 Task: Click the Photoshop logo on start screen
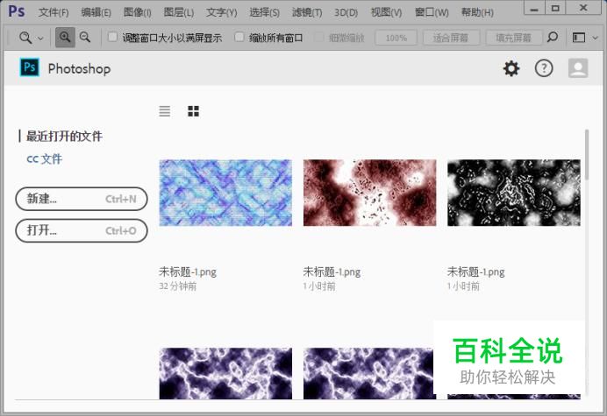tap(30, 68)
